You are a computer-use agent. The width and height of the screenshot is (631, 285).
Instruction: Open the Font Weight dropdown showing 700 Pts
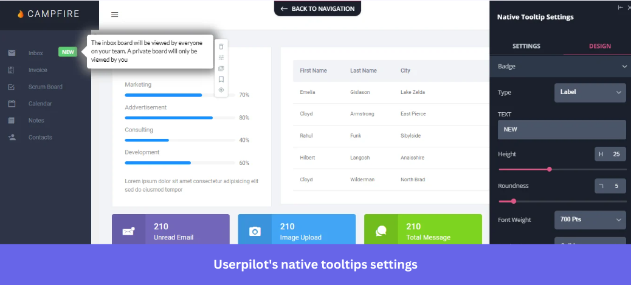[590, 220]
